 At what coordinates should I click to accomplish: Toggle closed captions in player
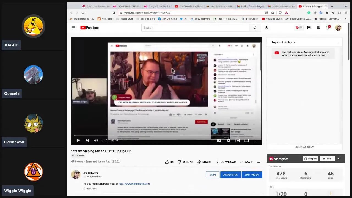219,141
